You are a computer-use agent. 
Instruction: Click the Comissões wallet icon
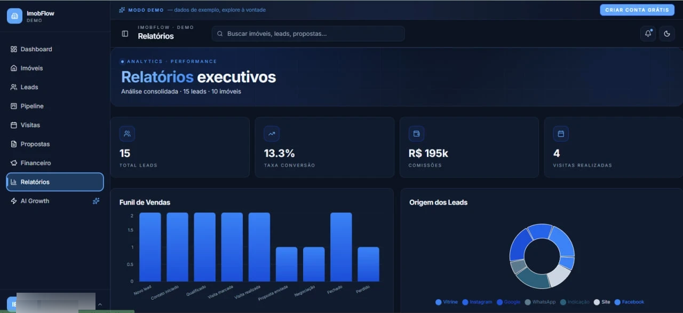pyautogui.click(x=416, y=134)
